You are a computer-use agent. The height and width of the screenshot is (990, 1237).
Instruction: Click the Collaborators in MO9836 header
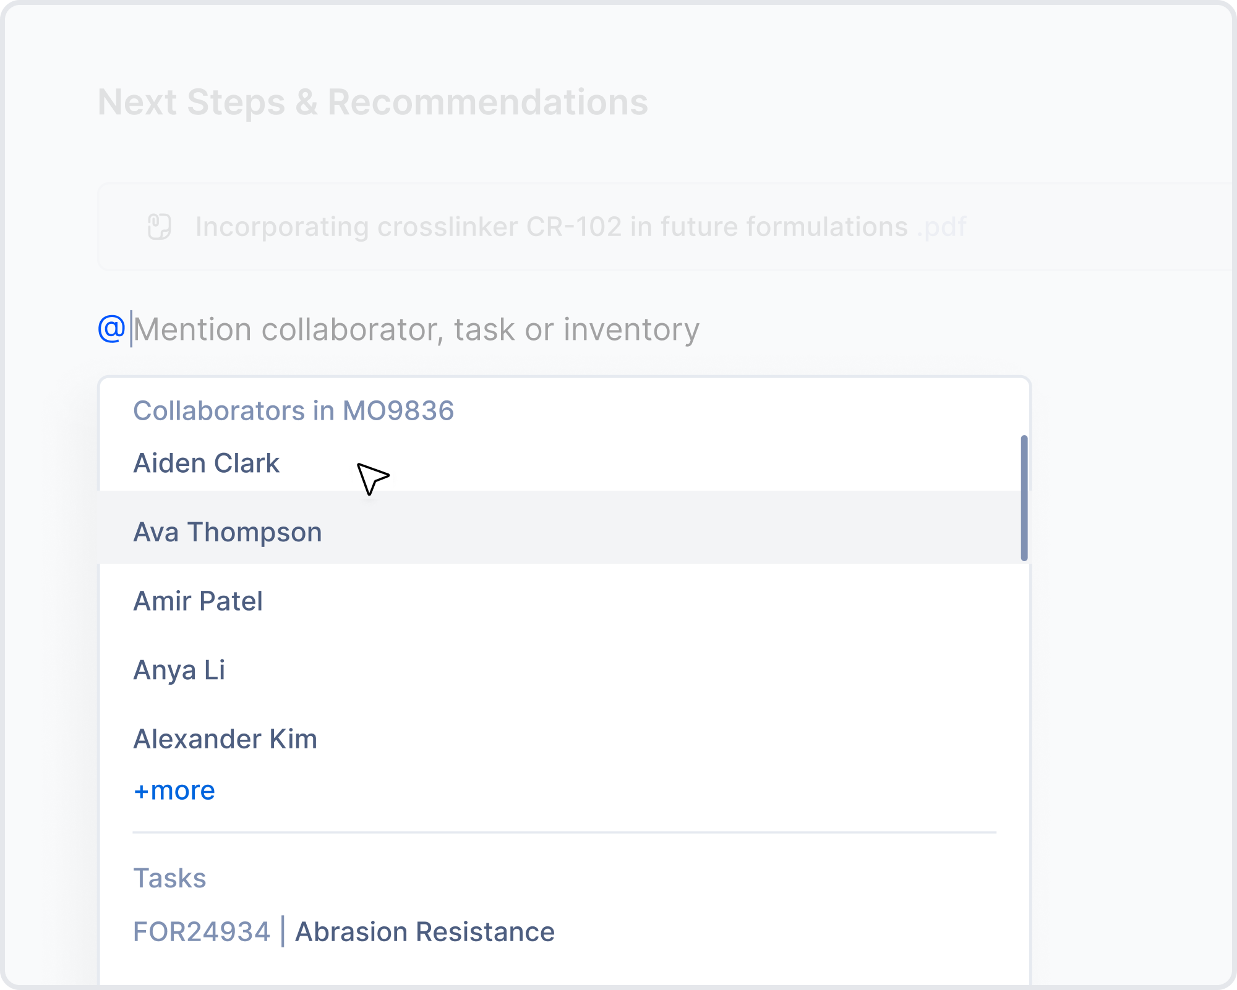pyautogui.click(x=293, y=411)
